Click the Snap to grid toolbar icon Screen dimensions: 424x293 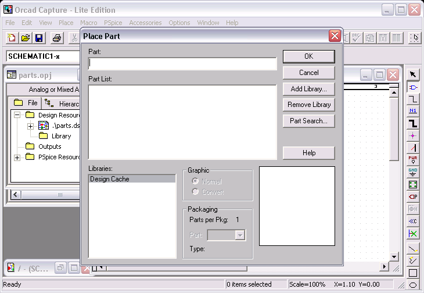coord(414,38)
